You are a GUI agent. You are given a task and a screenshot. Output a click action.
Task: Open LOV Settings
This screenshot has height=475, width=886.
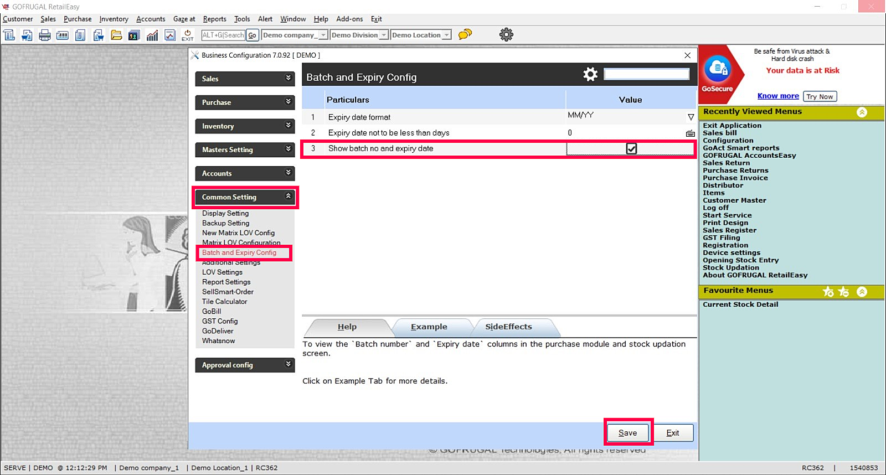pyautogui.click(x=222, y=272)
